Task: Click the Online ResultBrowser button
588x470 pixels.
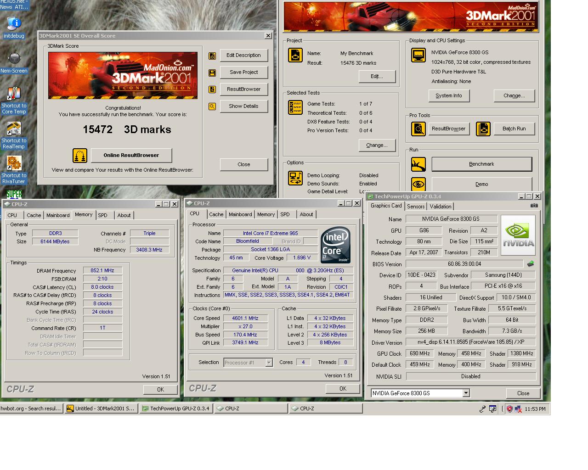Action: [131, 155]
